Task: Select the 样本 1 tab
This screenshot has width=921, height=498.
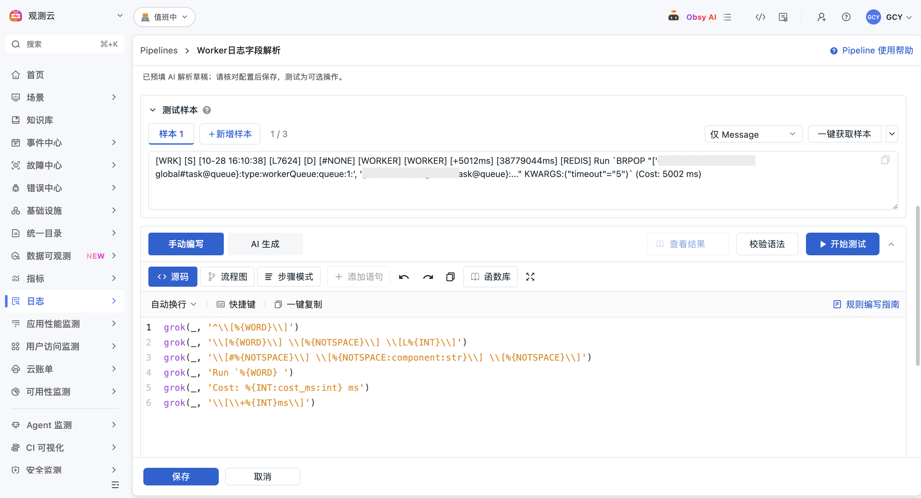Action: coord(171,134)
